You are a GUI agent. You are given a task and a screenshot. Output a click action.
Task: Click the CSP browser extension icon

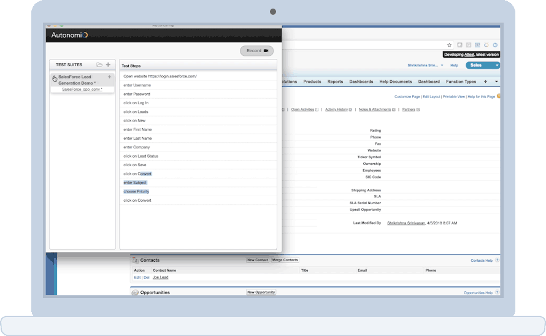(477, 45)
